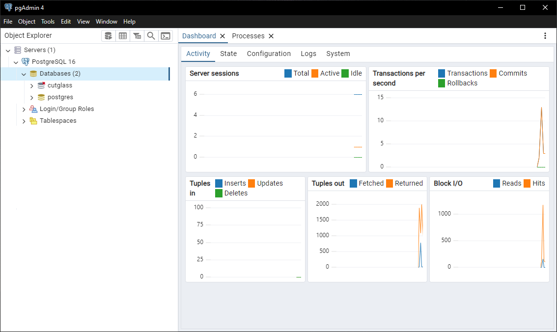Click the blue Reads legend swatch
The image size is (557, 332).
pos(497,183)
